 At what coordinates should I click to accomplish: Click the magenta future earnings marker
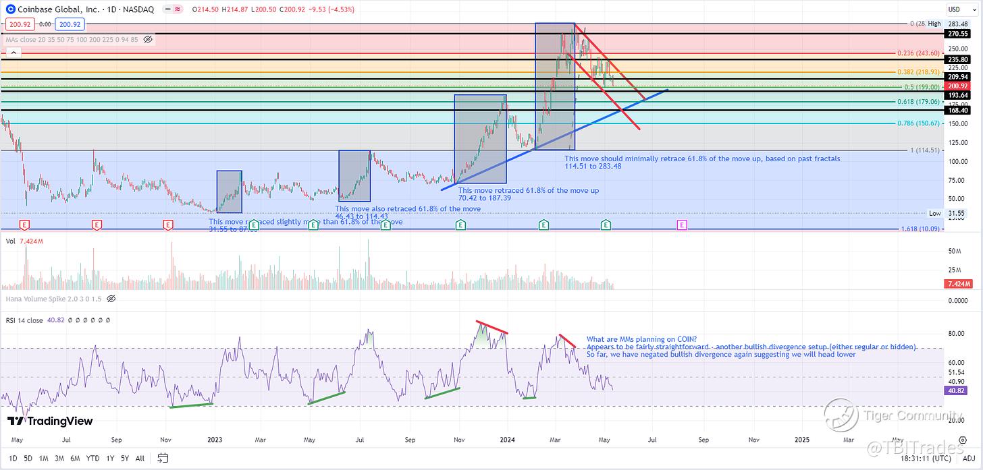(x=682, y=224)
